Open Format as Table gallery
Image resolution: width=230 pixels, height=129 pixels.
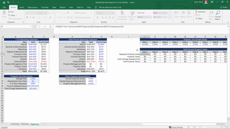pos(132,15)
